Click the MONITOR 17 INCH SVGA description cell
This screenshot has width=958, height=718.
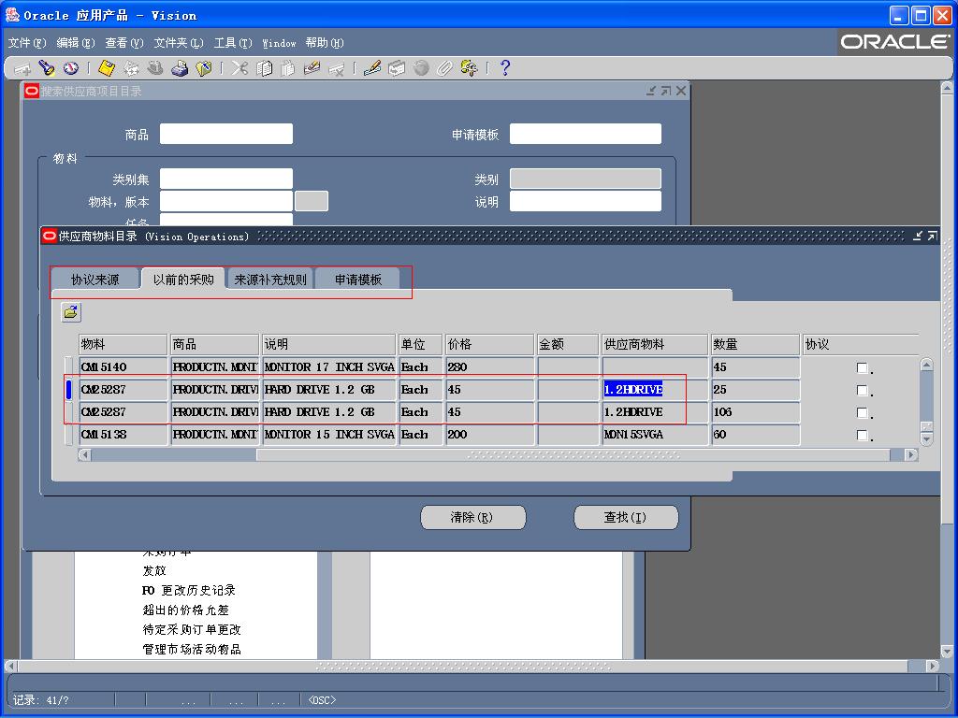(x=328, y=366)
